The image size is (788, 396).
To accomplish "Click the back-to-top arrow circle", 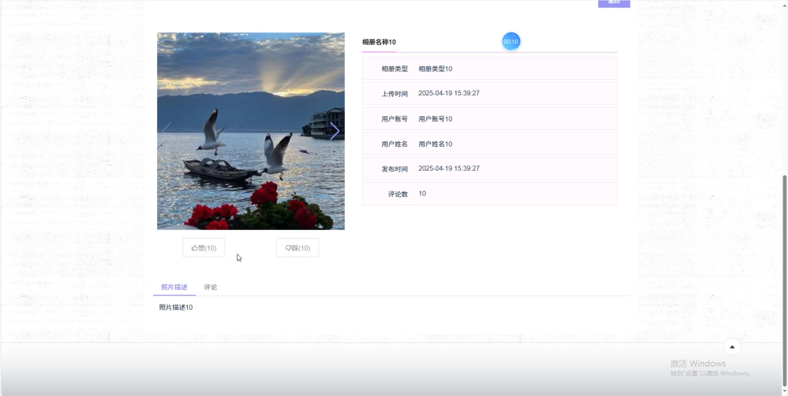I will (x=732, y=347).
